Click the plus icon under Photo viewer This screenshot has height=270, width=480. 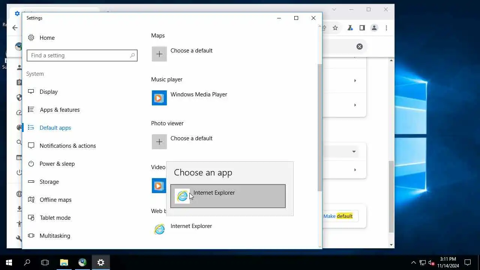pyautogui.click(x=159, y=142)
